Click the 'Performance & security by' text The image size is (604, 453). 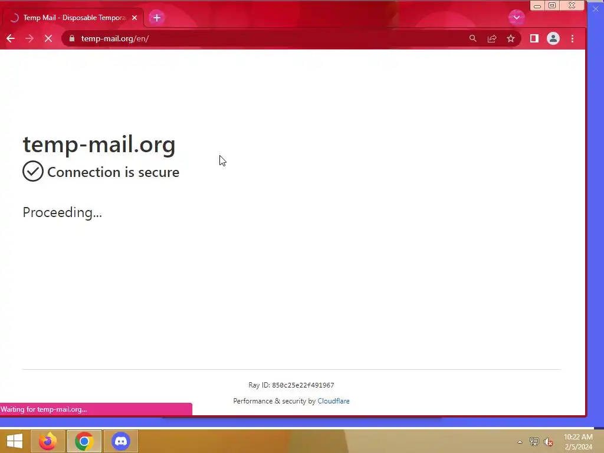(x=274, y=401)
